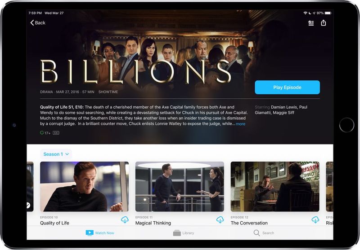Viewport: 360px width, 250px height.
Task: Open the episode list info icon
Action: tap(311, 23)
